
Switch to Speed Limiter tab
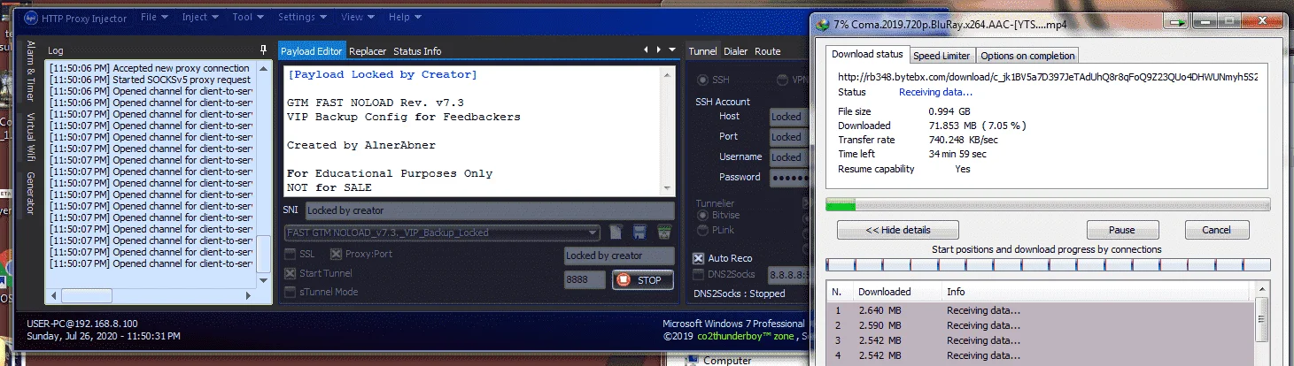(941, 56)
